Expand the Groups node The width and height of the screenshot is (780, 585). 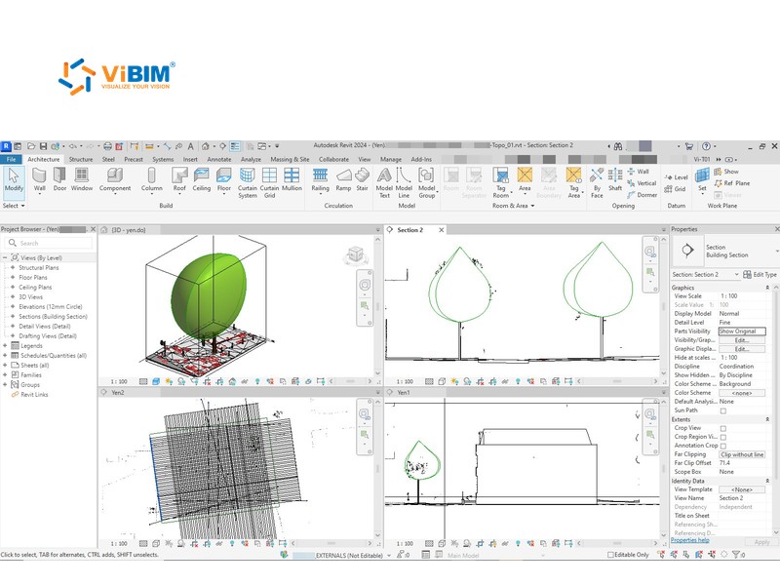point(5,384)
